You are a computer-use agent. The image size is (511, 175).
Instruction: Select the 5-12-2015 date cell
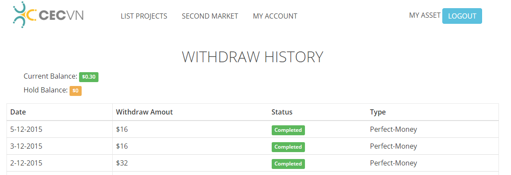26,129
